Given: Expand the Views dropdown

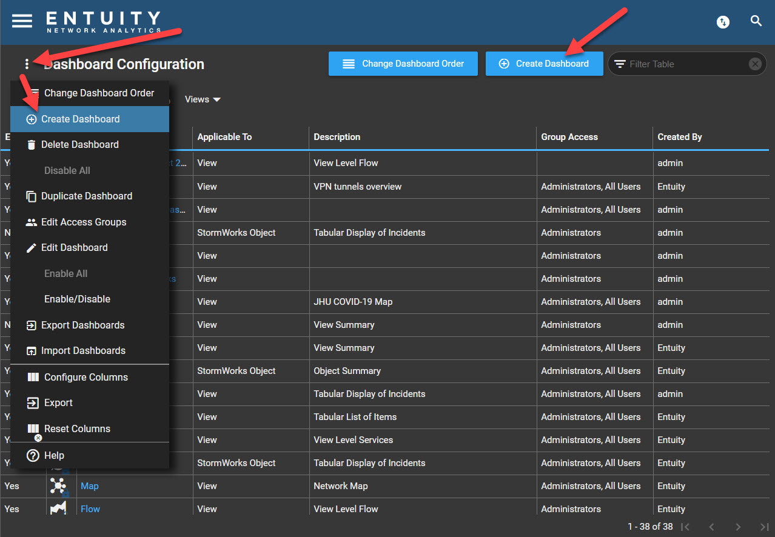Looking at the screenshot, I should 203,99.
